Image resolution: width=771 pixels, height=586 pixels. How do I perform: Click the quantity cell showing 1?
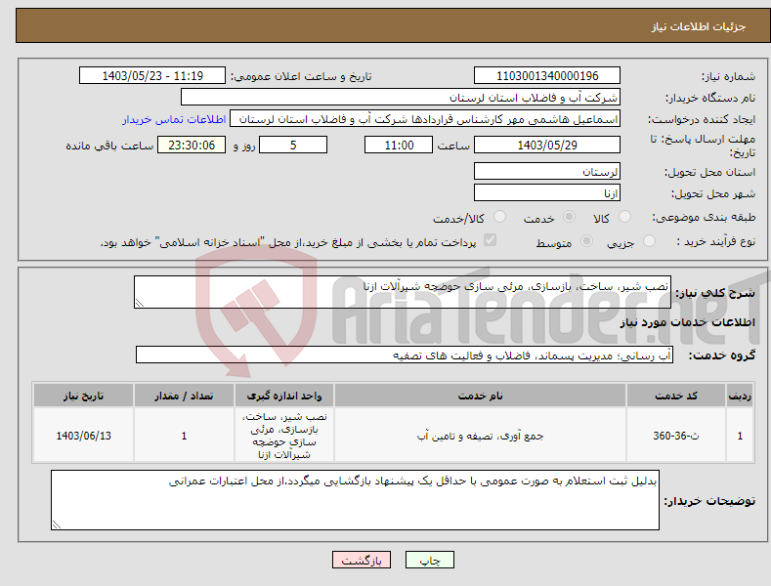[x=184, y=436]
